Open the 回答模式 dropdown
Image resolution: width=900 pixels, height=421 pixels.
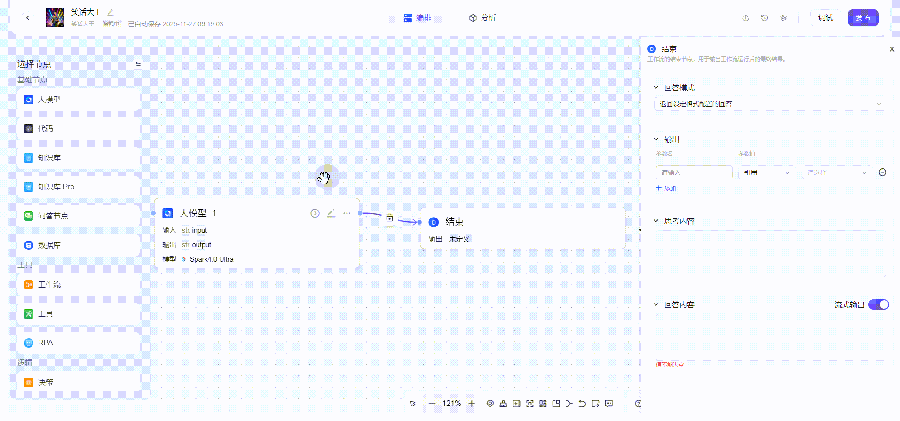tap(771, 104)
